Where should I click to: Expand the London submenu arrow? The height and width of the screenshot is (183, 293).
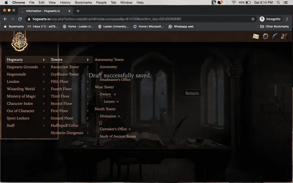point(44,81)
